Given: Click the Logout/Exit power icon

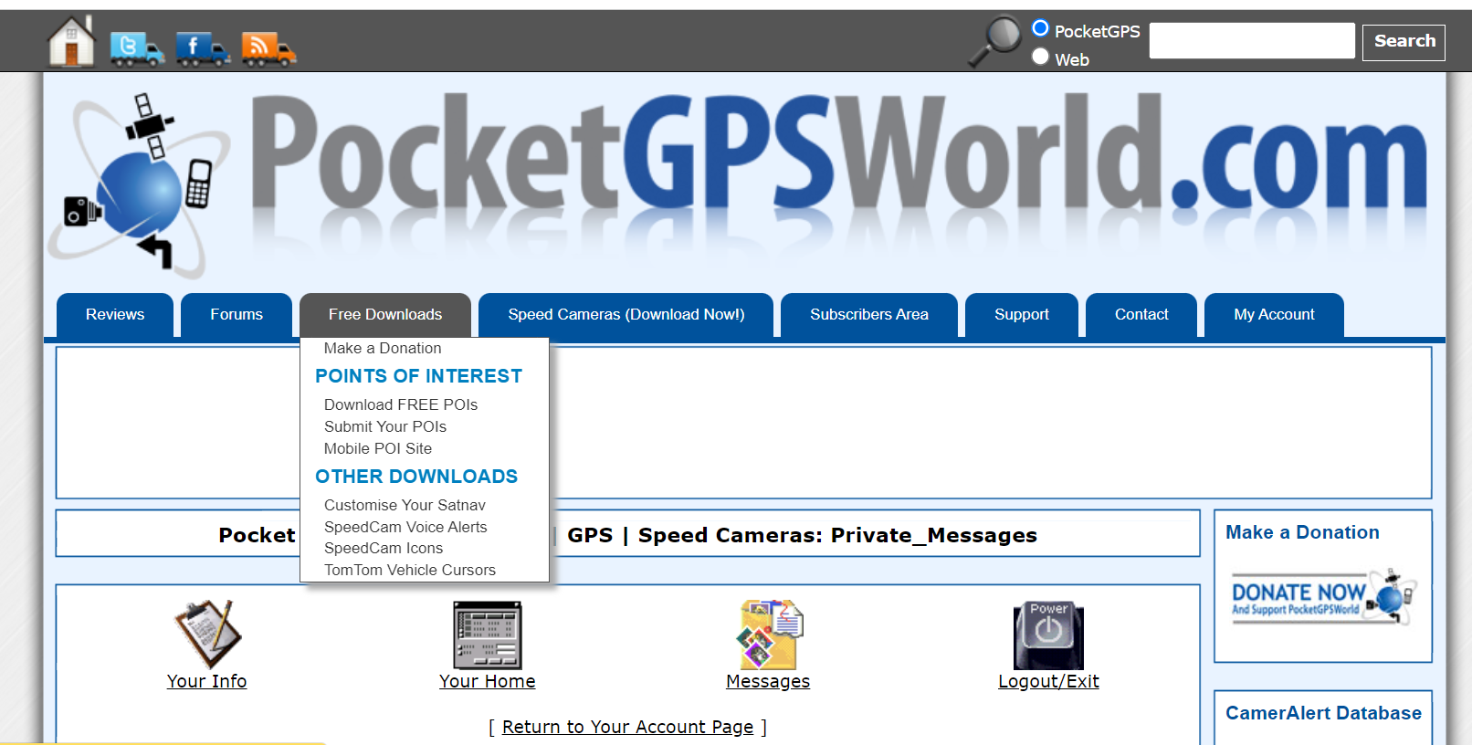Looking at the screenshot, I should 1048,635.
